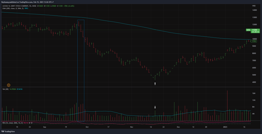Click the VND currency label on price axis
The height and width of the screenshot is (134, 262).
coord(254,6)
